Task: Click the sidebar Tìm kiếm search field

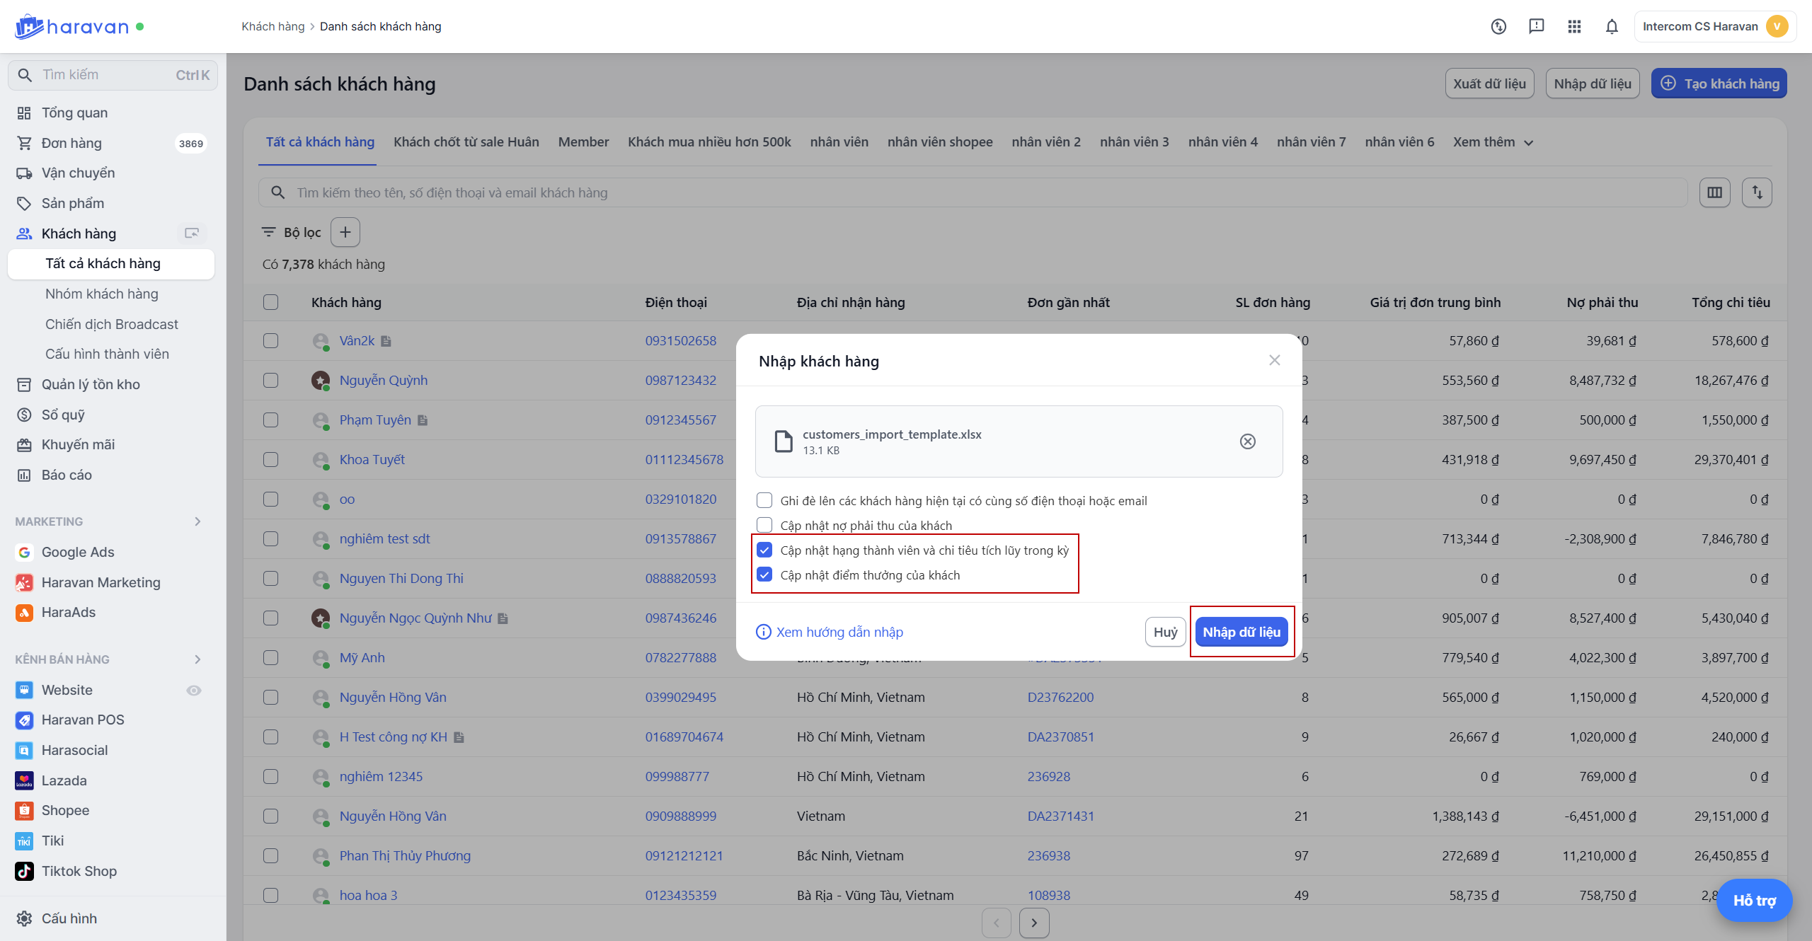Action: [x=106, y=75]
